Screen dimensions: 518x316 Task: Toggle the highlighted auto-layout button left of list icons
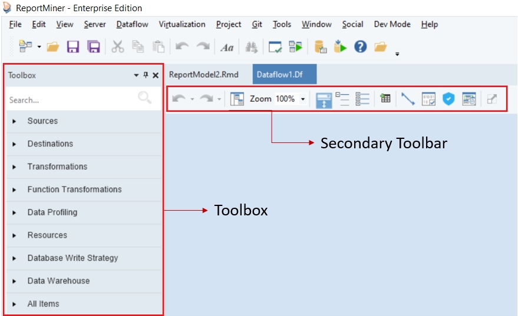pos(324,99)
